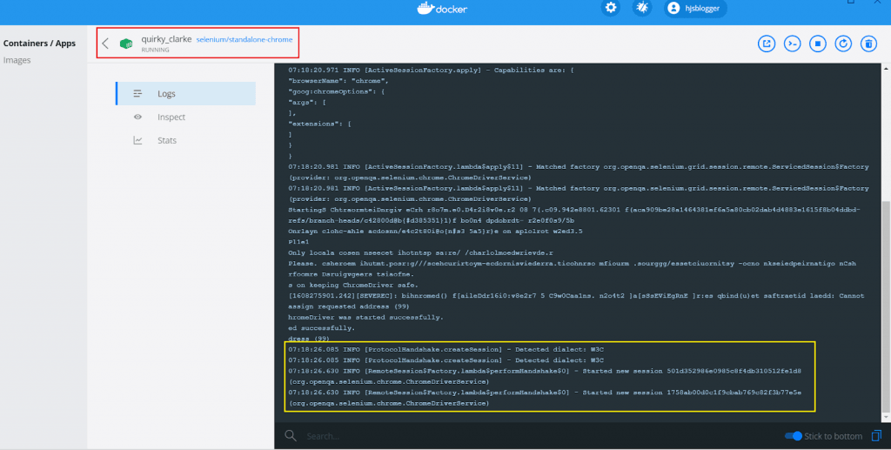The width and height of the screenshot is (891, 450).
Task: Click the green container icon
Action: 126,44
